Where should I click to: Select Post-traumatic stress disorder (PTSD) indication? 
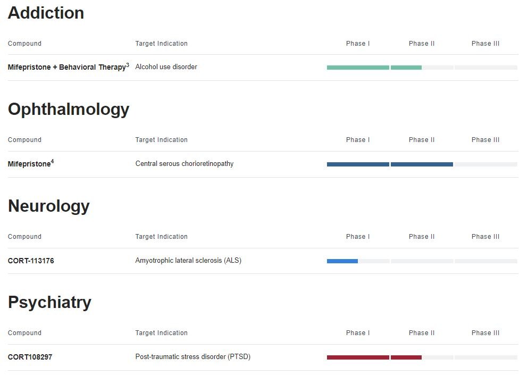click(x=192, y=357)
